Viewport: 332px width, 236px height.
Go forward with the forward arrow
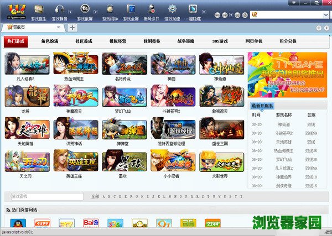(225, 15)
